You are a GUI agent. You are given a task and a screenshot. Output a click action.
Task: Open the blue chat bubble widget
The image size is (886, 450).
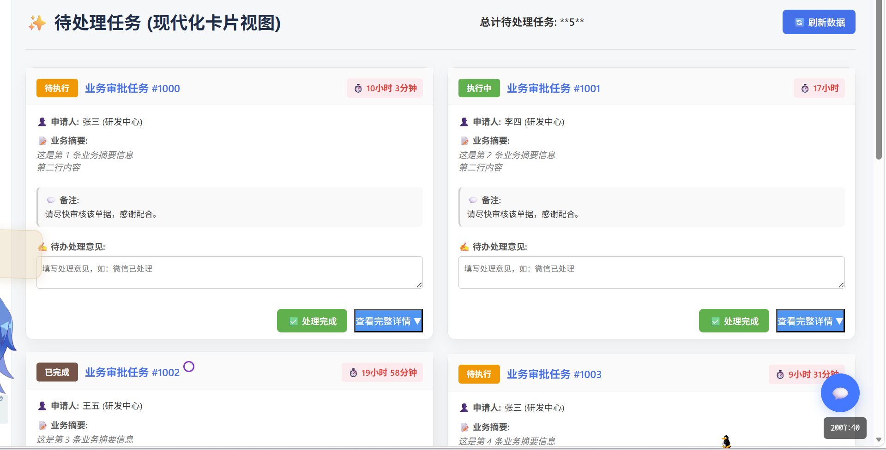click(840, 393)
